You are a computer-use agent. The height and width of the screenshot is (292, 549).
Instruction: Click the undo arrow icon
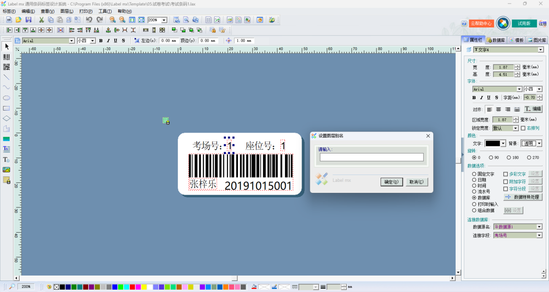pos(89,20)
